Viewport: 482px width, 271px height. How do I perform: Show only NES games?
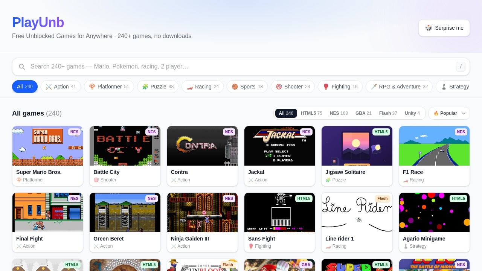(339, 113)
